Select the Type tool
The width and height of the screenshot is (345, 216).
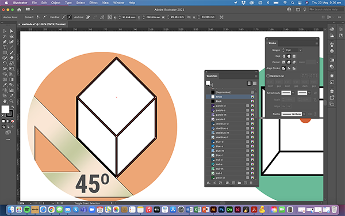(5, 47)
